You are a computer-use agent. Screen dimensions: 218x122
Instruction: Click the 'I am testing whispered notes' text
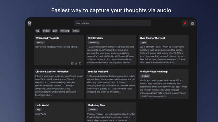(56, 47)
